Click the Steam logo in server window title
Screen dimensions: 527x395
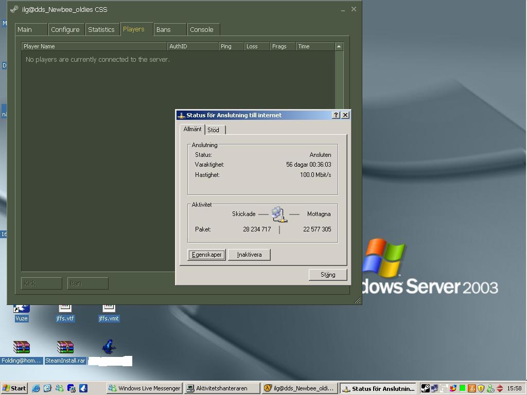[14, 9]
